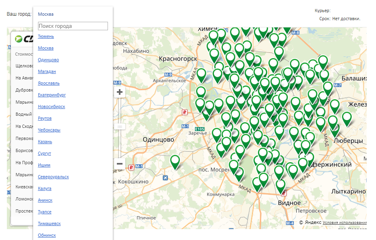Viewport: 376px width, 240px height.
Task: Click the ruble parking icon near Кокошкино
Action: pos(131,167)
